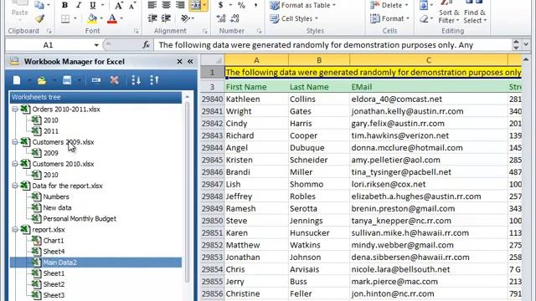The width and height of the screenshot is (536, 301).
Task: Decrease indent of cell content
Action: point(152,18)
